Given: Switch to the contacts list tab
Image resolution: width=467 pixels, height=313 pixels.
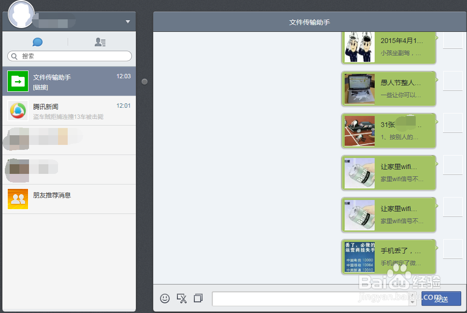Looking at the screenshot, I should [x=100, y=42].
